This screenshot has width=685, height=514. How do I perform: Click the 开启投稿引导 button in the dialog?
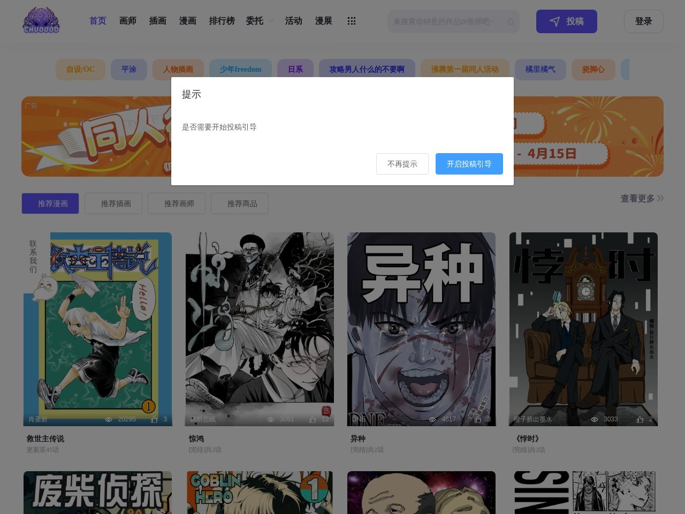(469, 164)
